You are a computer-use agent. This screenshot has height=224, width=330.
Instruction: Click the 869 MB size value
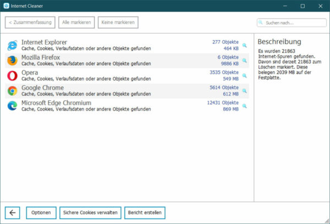[231, 109]
